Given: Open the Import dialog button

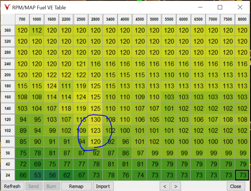Looking at the screenshot, I should (103, 186).
